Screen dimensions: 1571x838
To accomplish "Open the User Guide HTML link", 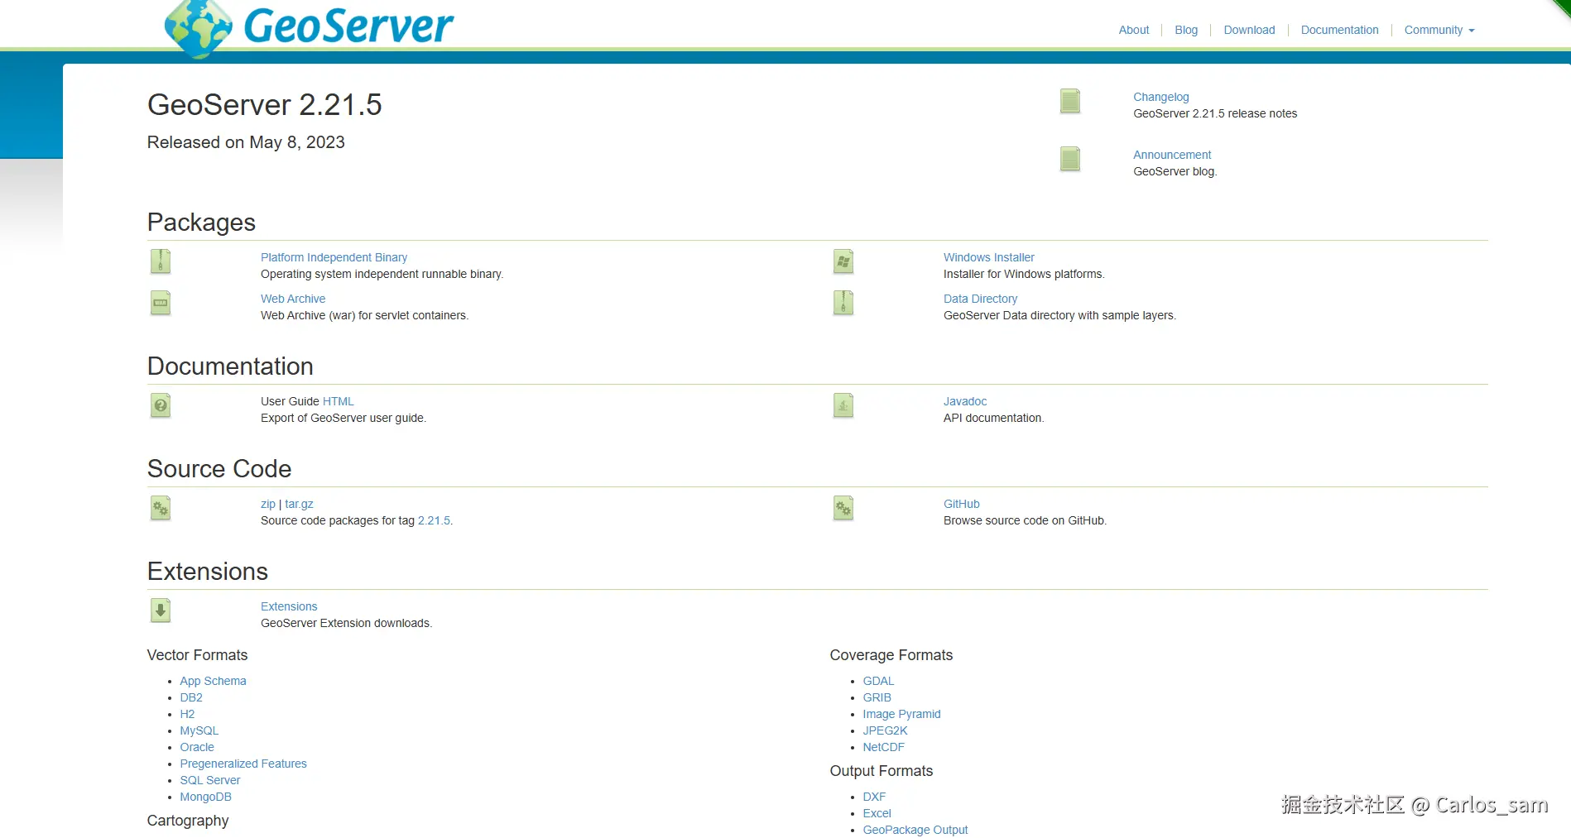I will pyautogui.click(x=338, y=401).
